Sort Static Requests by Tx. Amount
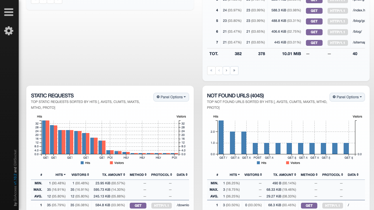Screen dimensions: 374x210 pyautogui.click(x=114, y=175)
